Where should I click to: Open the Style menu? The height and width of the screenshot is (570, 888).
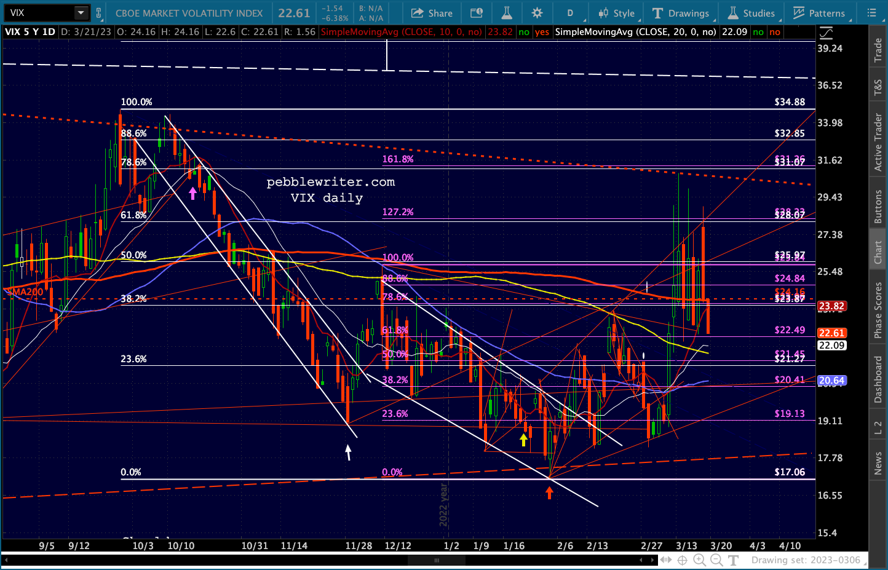click(x=616, y=13)
